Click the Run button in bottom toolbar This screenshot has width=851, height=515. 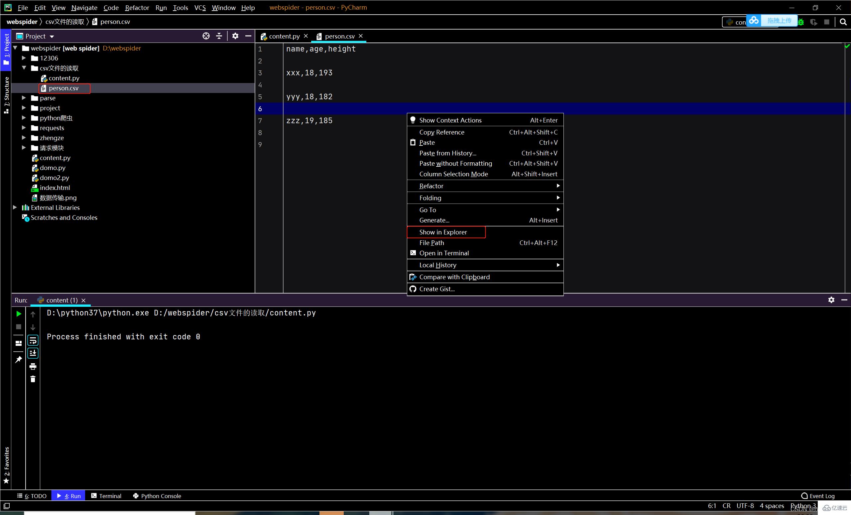coord(68,495)
